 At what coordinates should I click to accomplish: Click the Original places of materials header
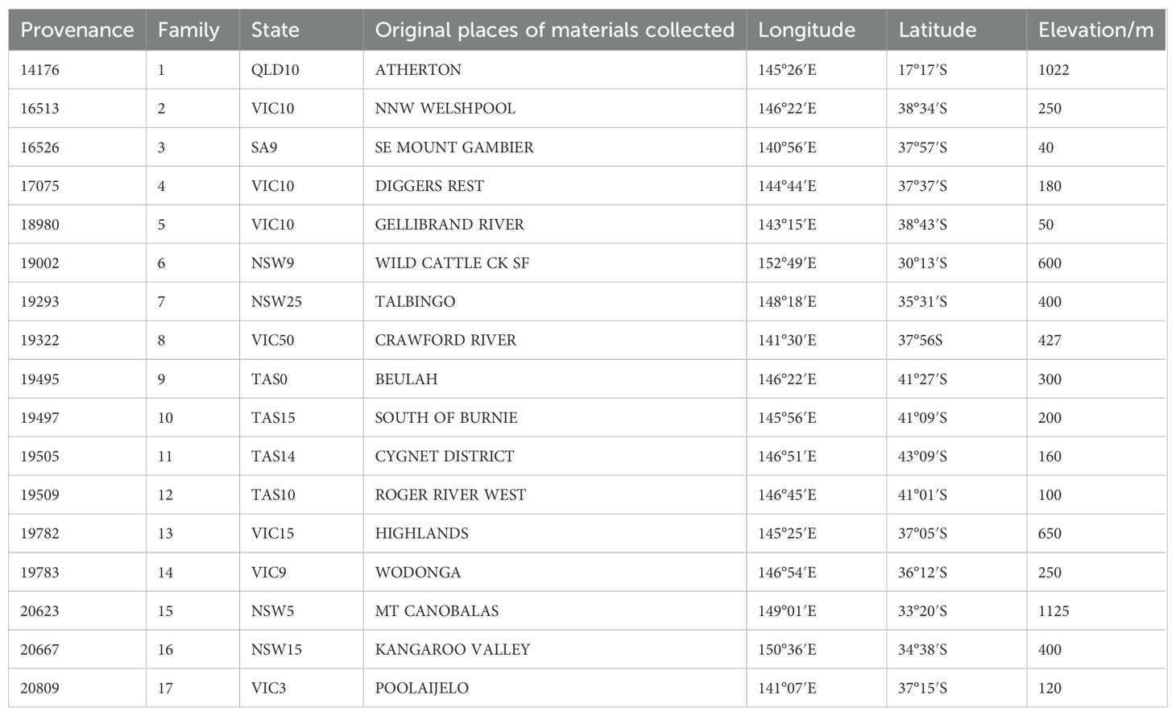(x=554, y=31)
